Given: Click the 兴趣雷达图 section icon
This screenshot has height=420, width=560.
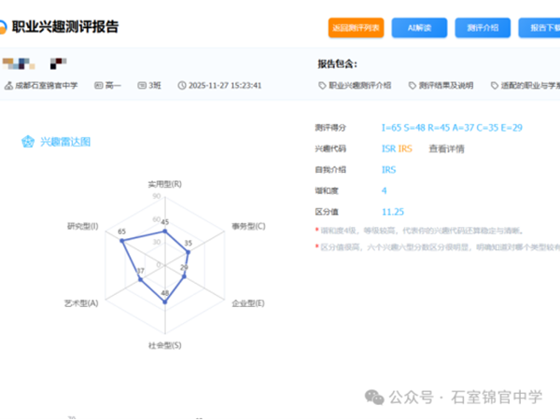Looking at the screenshot, I should click(28, 142).
